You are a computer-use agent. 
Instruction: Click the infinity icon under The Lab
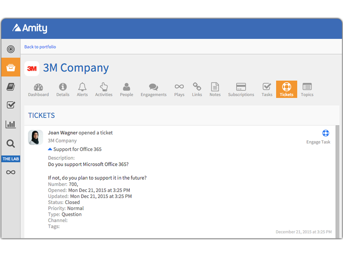(x=11, y=172)
